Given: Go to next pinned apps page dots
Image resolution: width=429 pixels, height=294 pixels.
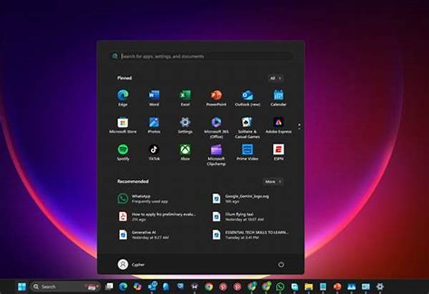Looking at the screenshot, I should pos(300,126).
